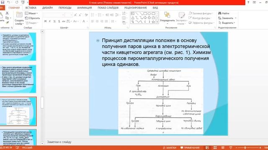Select the rectangle shape in shapes gallery
Viewport: 268px width, 150px height.
pyautogui.click(x=145, y=14)
